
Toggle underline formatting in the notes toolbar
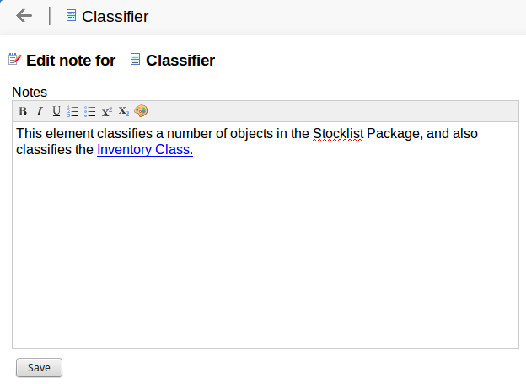coord(56,111)
